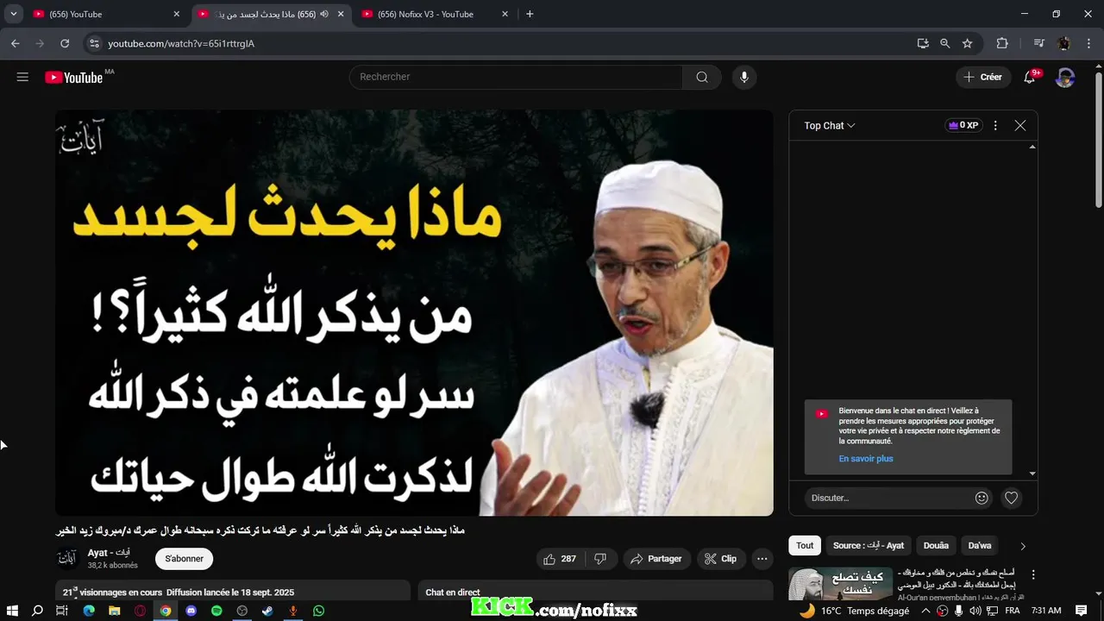Open Steam from the taskbar
This screenshot has width=1104, height=621.
[267, 611]
